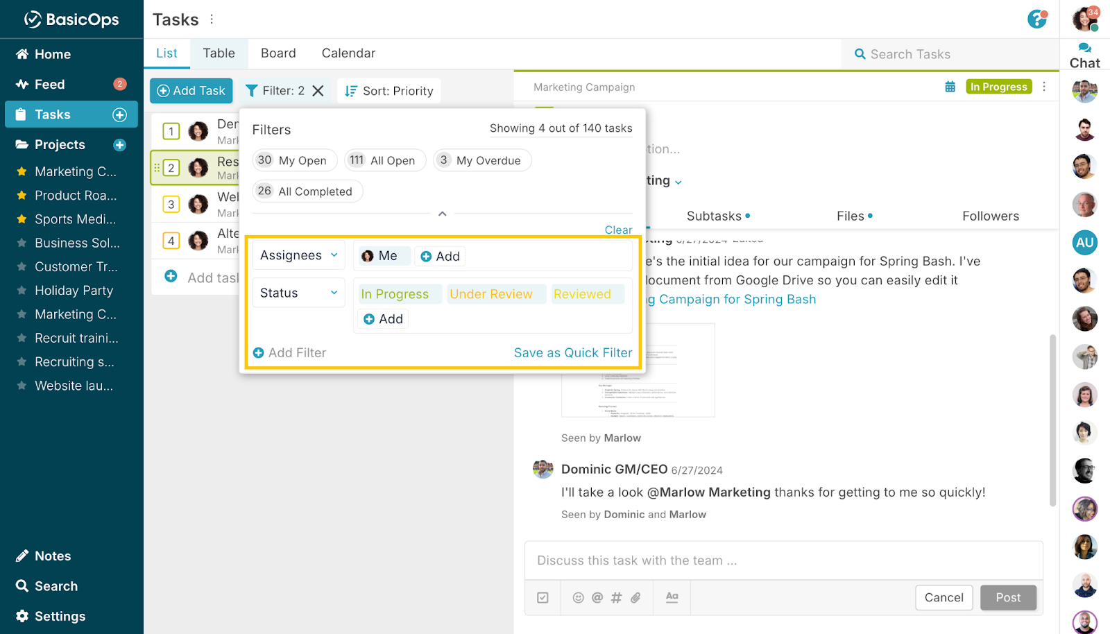This screenshot has width=1110, height=634.
Task: Click the hashtag icon in comment toolbar
Action: (616, 597)
